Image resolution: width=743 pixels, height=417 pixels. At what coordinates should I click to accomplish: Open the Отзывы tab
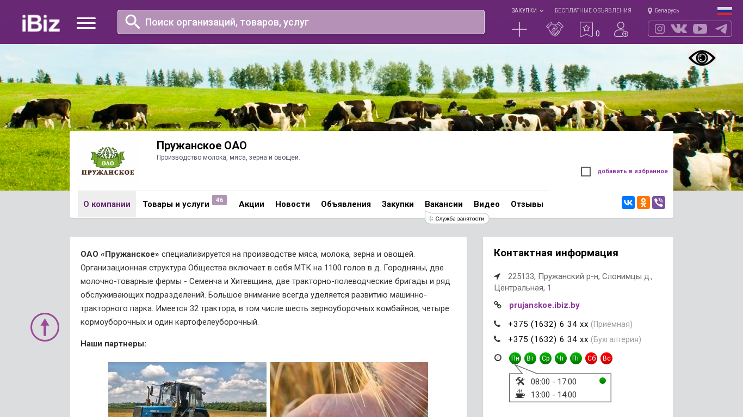(527, 204)
